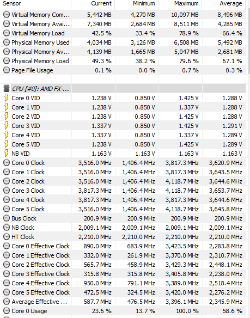
Task: Click the clock icon beside Page File Usage
Action: coord(7,70)
